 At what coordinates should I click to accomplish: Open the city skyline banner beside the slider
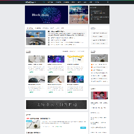click(79, 10)
